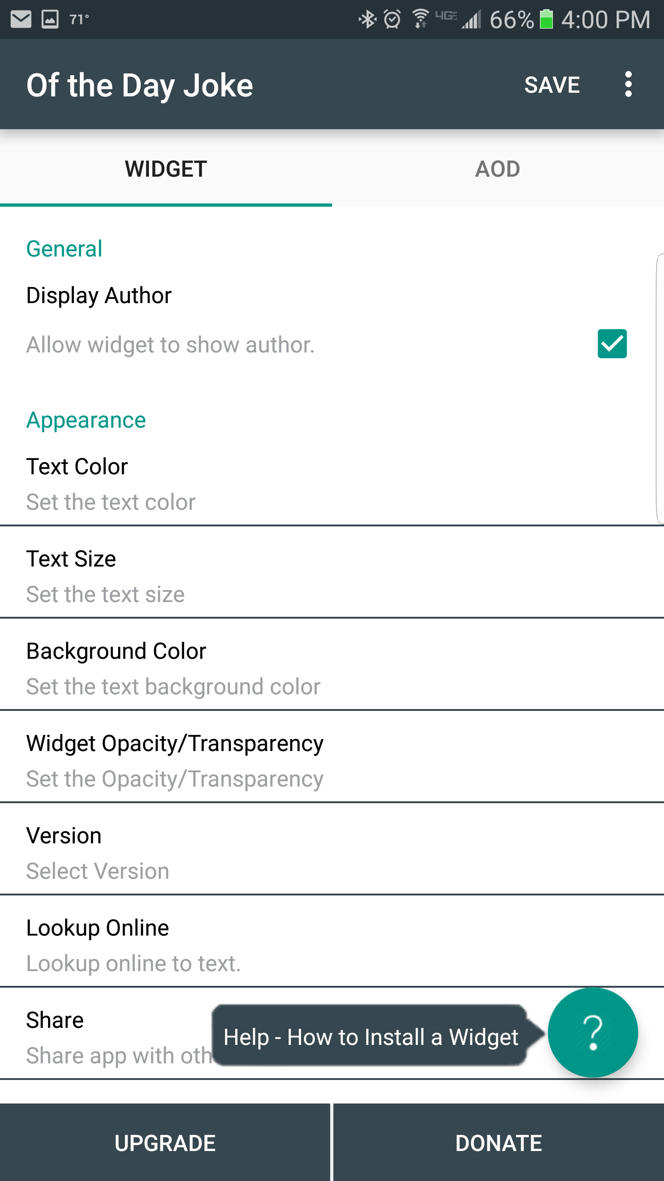The width and height of the screenshot is (664, 1181).
Task: Uncheck the Display Author checkbox
Action: [x=612, y=344]
